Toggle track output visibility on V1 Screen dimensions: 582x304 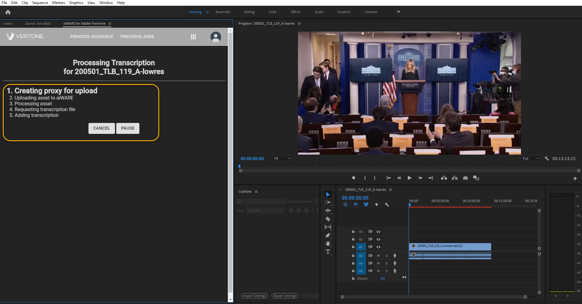[x=378, y=247]
